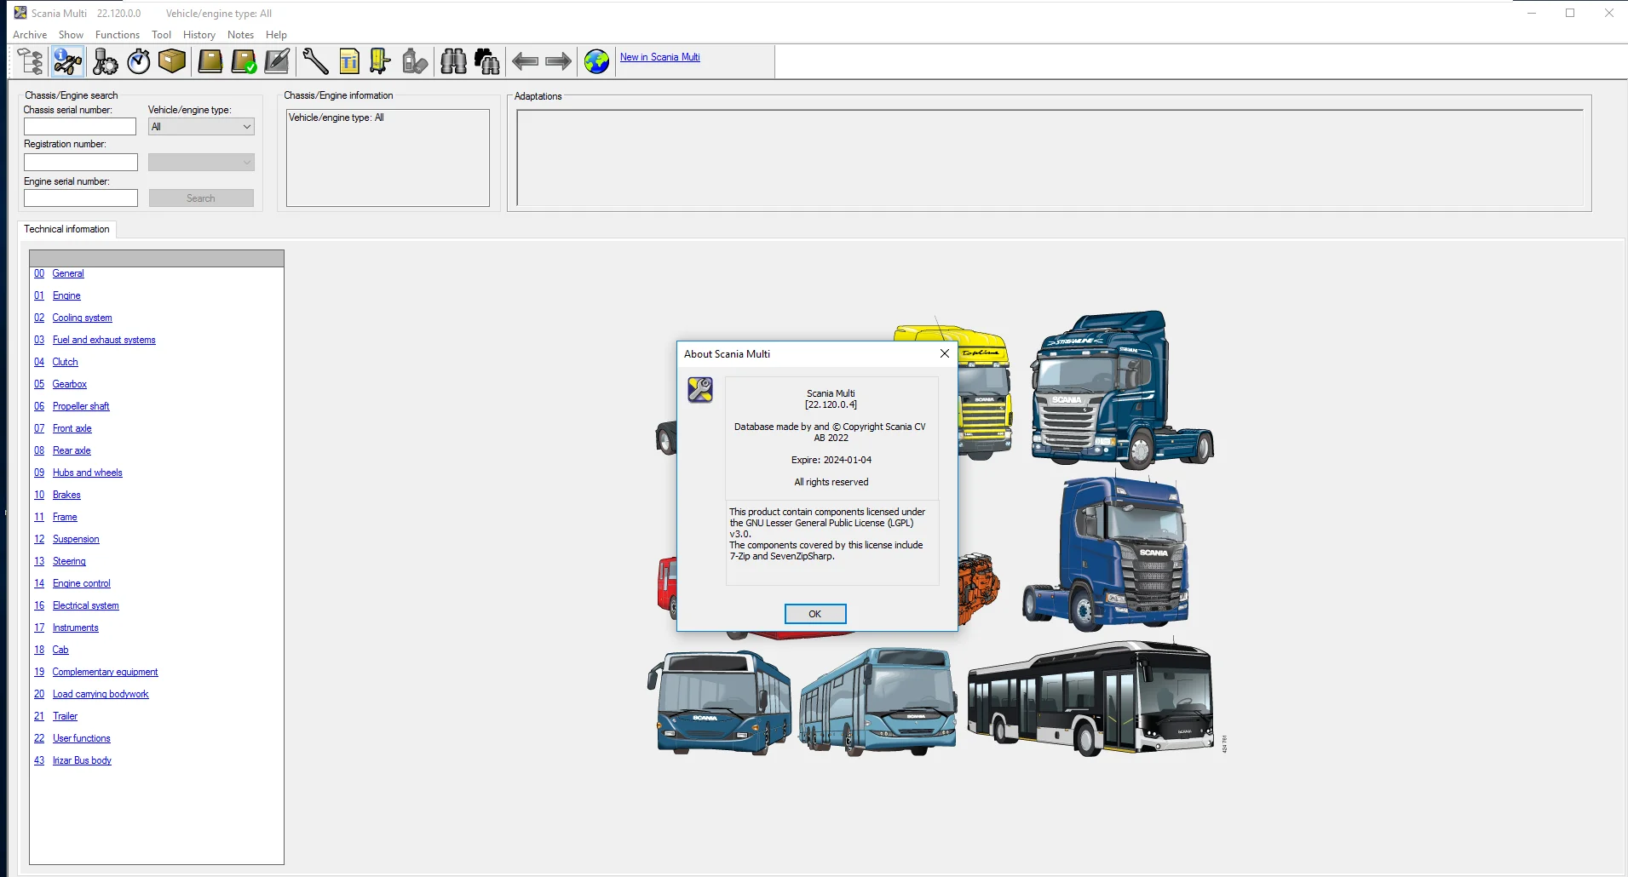Open the Rear axle link
This screenshot has height=877, width=1628.
click(72, 450)
